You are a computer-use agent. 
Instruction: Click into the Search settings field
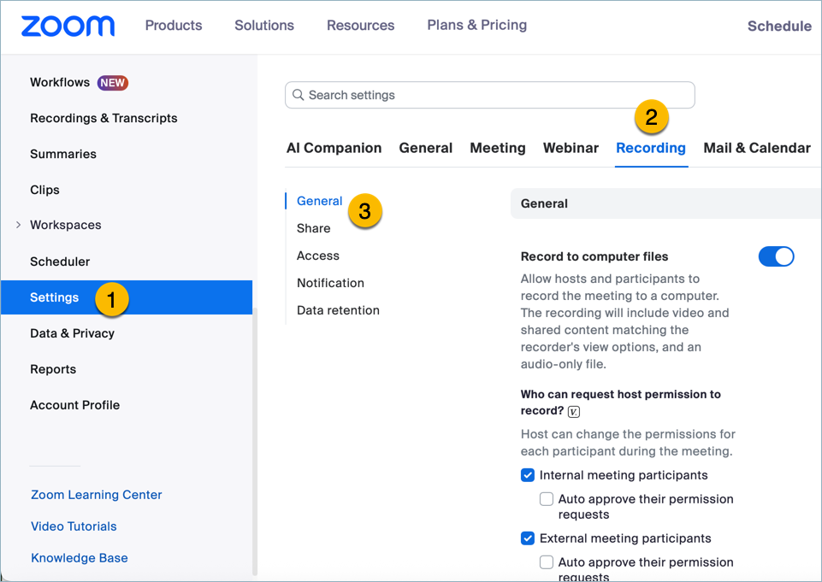point(489,95)
